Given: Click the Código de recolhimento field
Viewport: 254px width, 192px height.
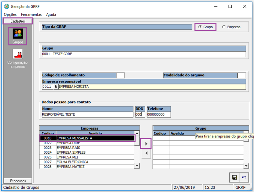Looking at the screenshot, I should 120,75.
